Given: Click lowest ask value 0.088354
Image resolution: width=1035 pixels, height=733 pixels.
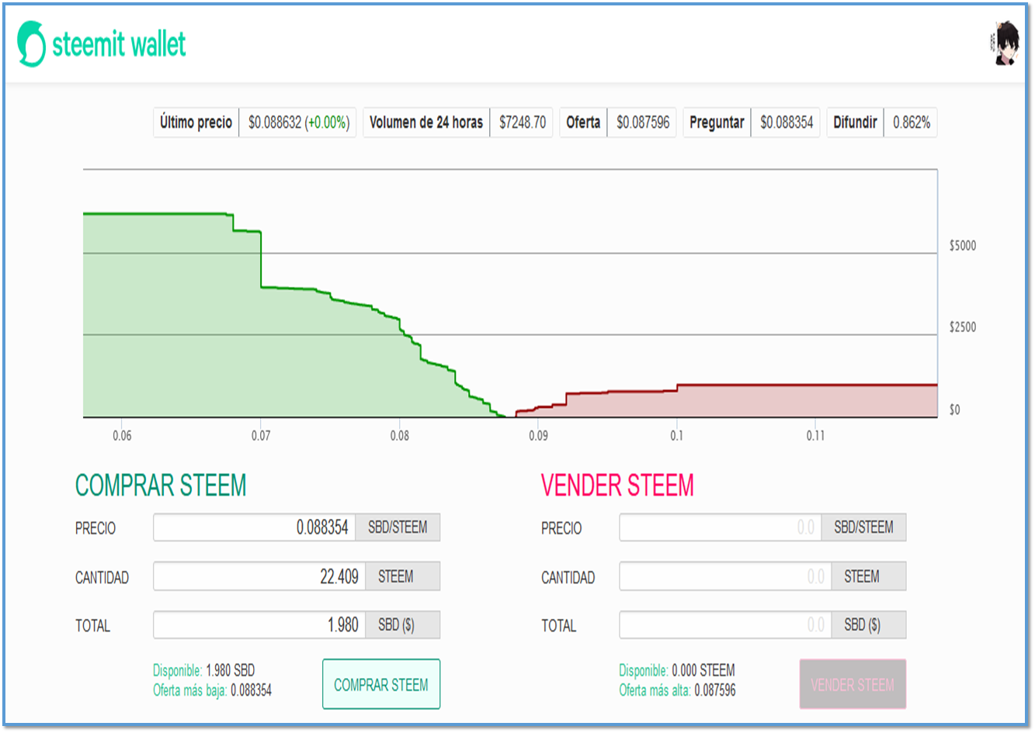Looking at the screenshot, I should point(251,690).
